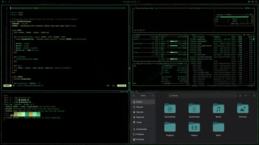Open the path bar kebab menu
Screen dimensions: 259x145
tap(235, 95)
